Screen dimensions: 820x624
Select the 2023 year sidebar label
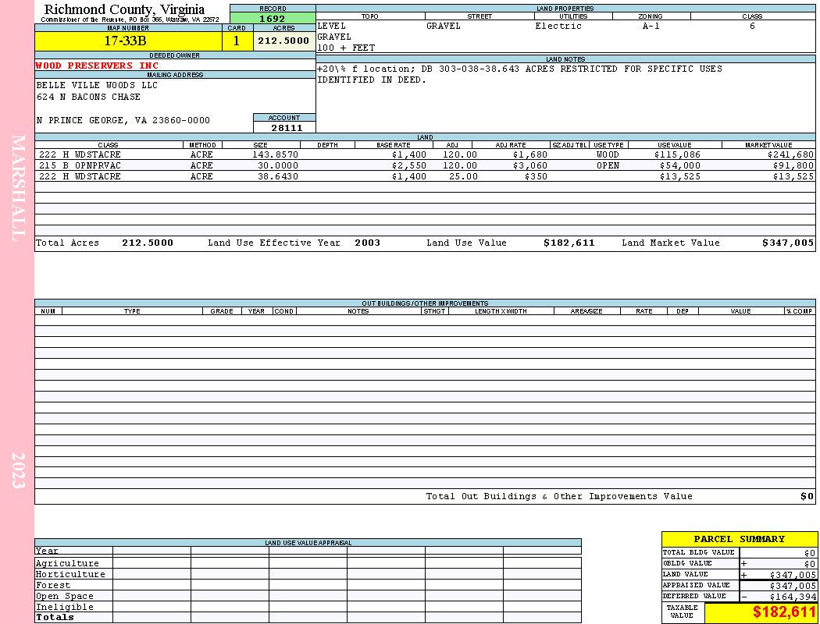[x=18, y=470]
